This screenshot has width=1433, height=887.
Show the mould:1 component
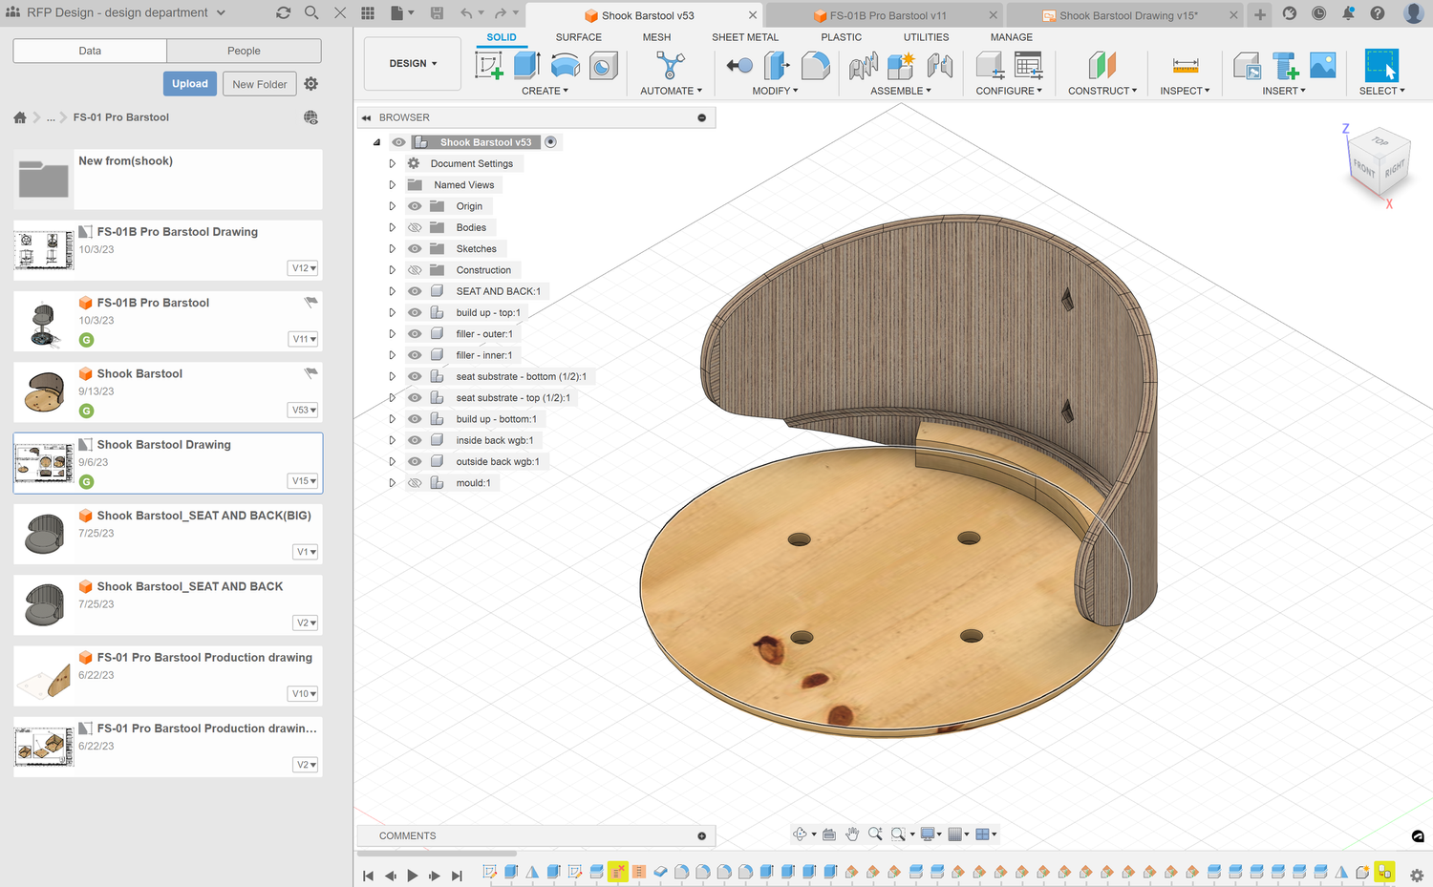point(415,483)
